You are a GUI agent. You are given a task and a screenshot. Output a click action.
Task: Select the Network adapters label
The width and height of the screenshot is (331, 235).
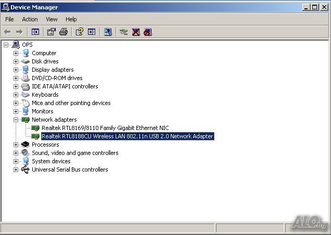54,120
